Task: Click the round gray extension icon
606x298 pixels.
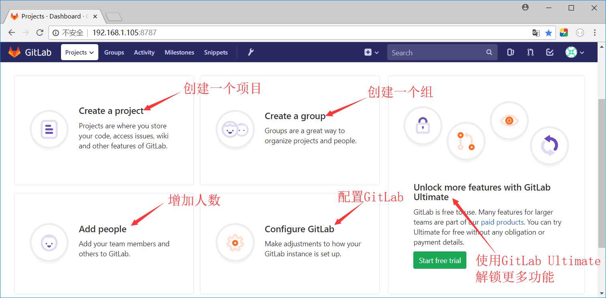Action: click(x=580, y=33)
